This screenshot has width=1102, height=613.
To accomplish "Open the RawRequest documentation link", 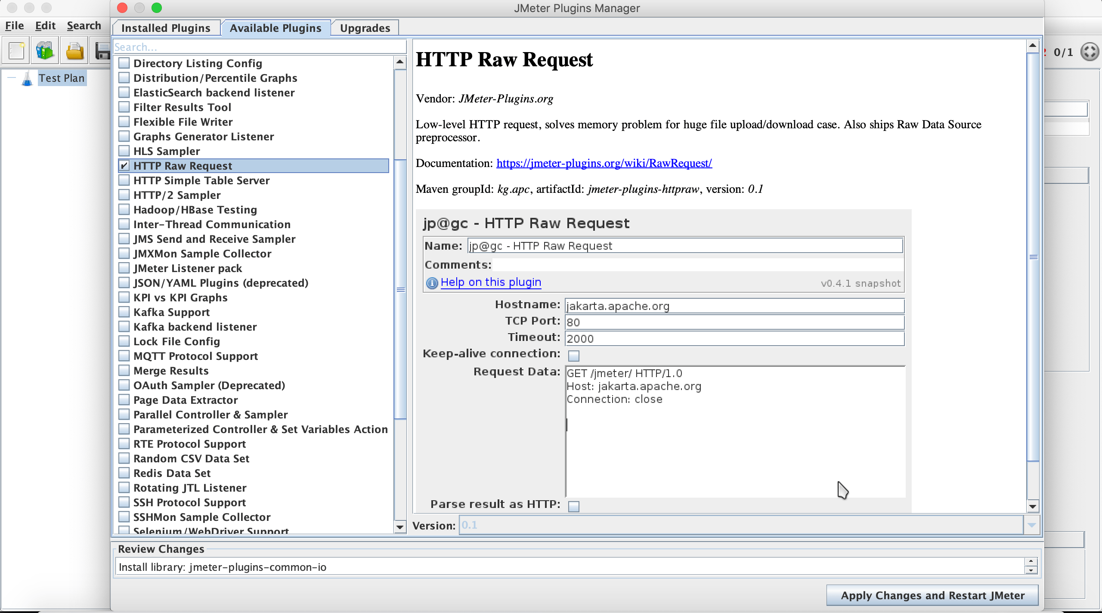I will (x=604, y=163).
